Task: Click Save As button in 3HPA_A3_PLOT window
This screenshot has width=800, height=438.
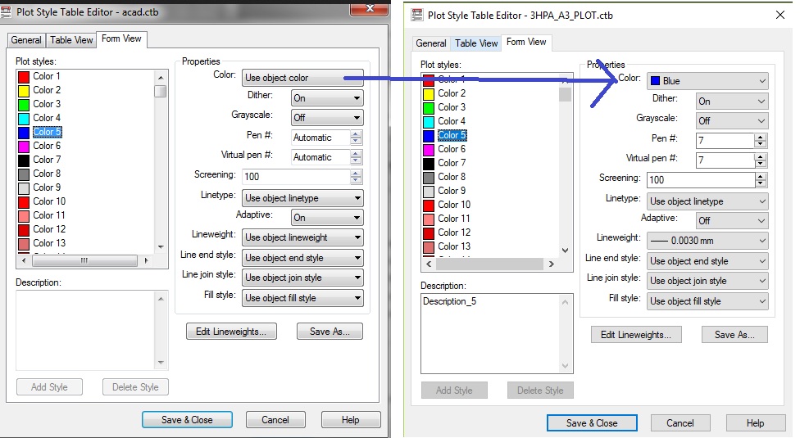Action: pos(734,335)
